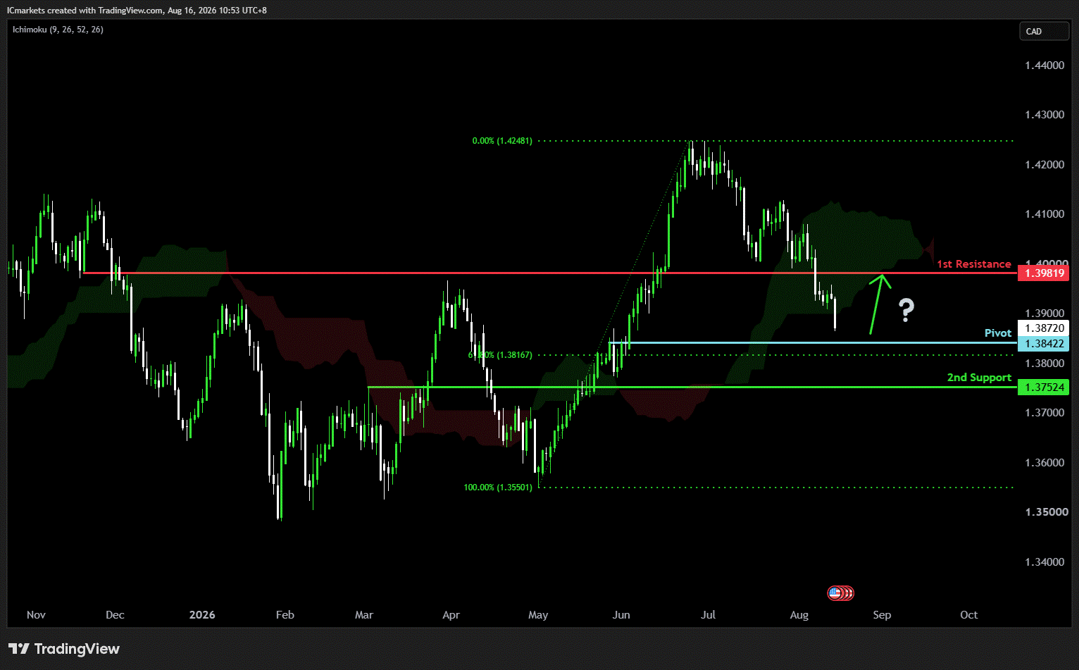
Task: Click the 1.37524 green support price label
Action: pyautogui.click(x=1044, y=387)
